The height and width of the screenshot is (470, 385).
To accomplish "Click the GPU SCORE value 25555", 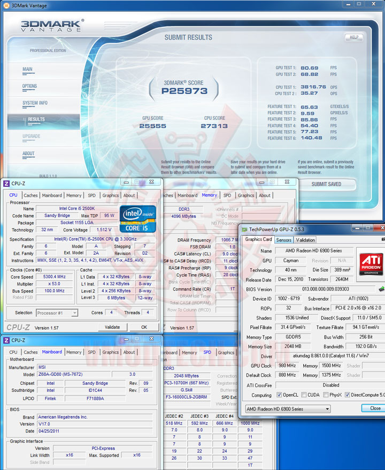I will [153, 126].
